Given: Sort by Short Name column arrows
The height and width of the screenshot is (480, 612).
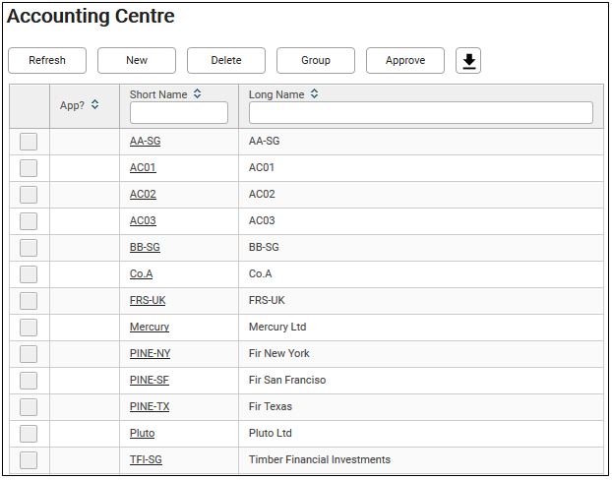Looking at the screenshot, I should (198, 94).
